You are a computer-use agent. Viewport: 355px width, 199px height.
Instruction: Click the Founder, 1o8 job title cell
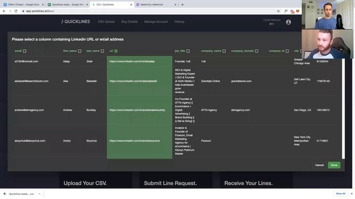click(x=182, y=61)
